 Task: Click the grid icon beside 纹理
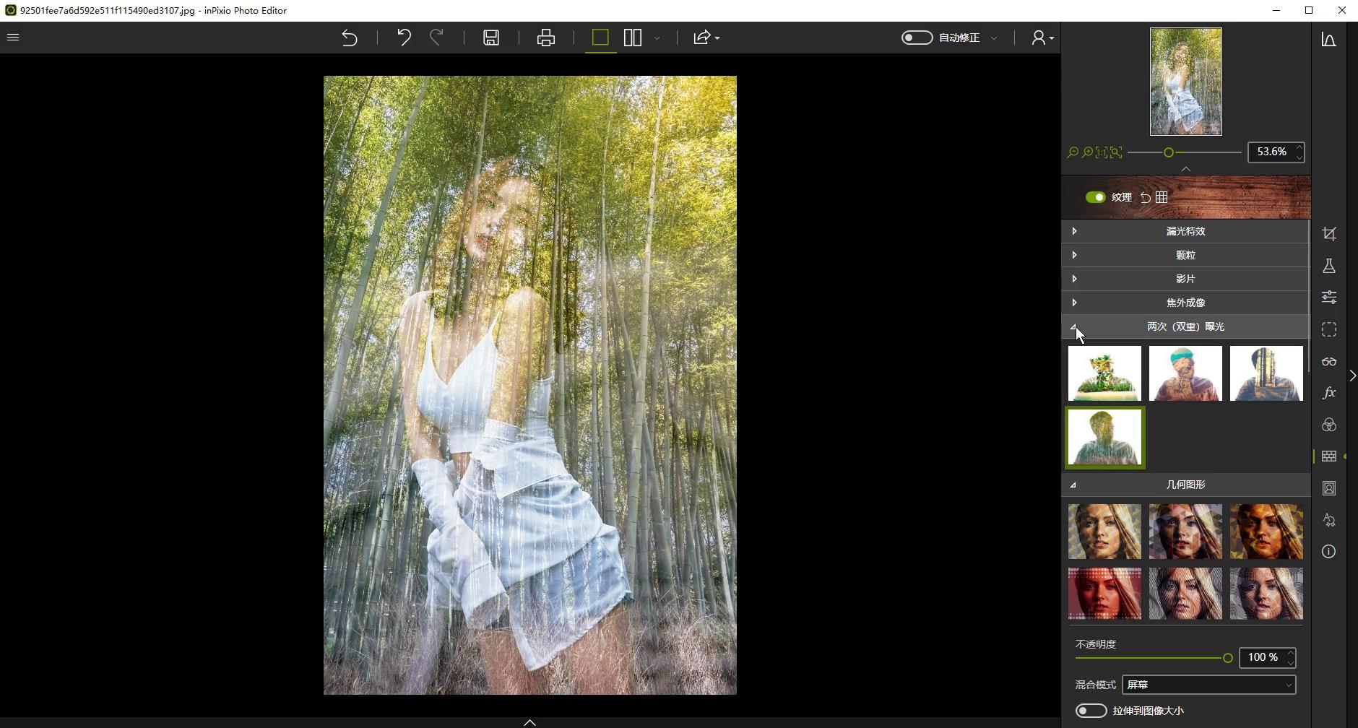[x=1162, y=197]
